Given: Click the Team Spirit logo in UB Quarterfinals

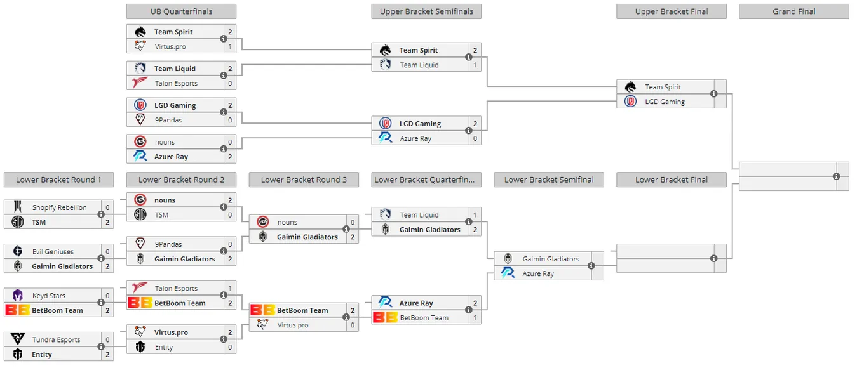Looking at the screenshot, I should tap(140, 32).
